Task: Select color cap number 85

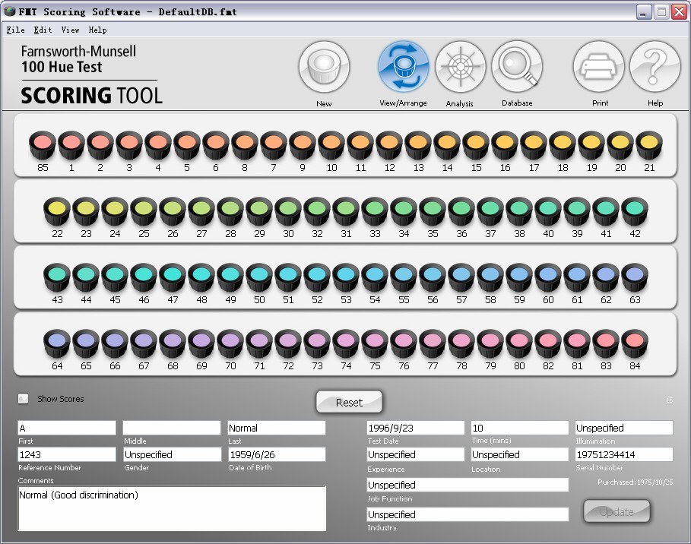Action: (x=43, y=144)
